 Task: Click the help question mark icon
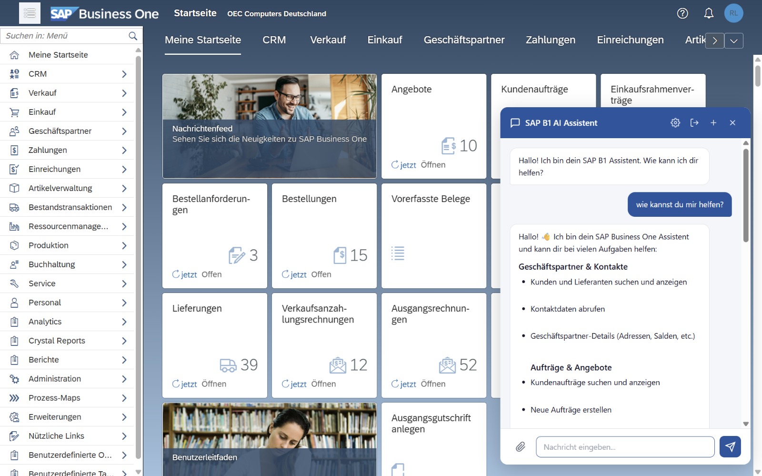coord(682,13)
